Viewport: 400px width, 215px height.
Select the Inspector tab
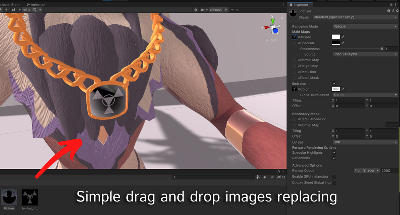(299, 5)
